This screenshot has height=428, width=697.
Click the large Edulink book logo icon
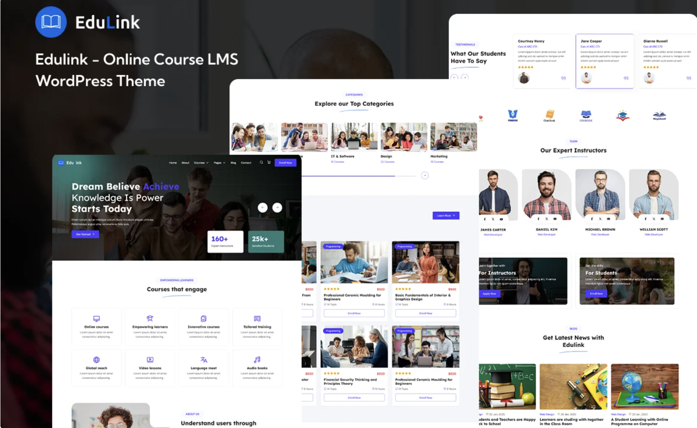[x=51, y=22]
